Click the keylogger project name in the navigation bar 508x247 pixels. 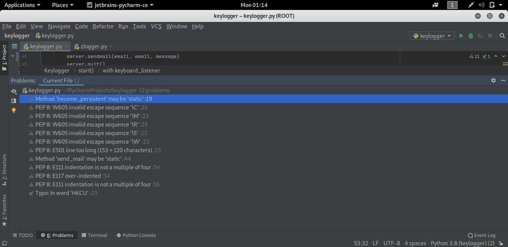pyautogui.click(x=17, y=36)
